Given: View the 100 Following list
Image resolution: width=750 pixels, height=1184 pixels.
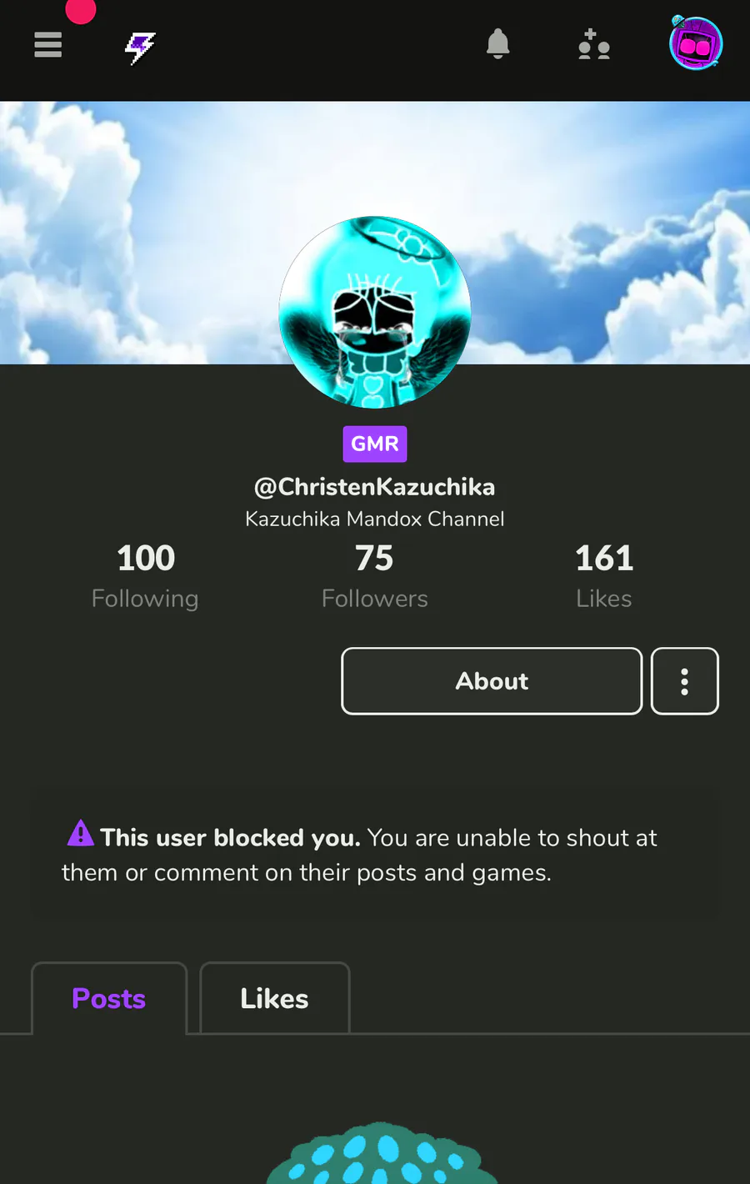Looking at the screenshot, I should coord(145,576).
